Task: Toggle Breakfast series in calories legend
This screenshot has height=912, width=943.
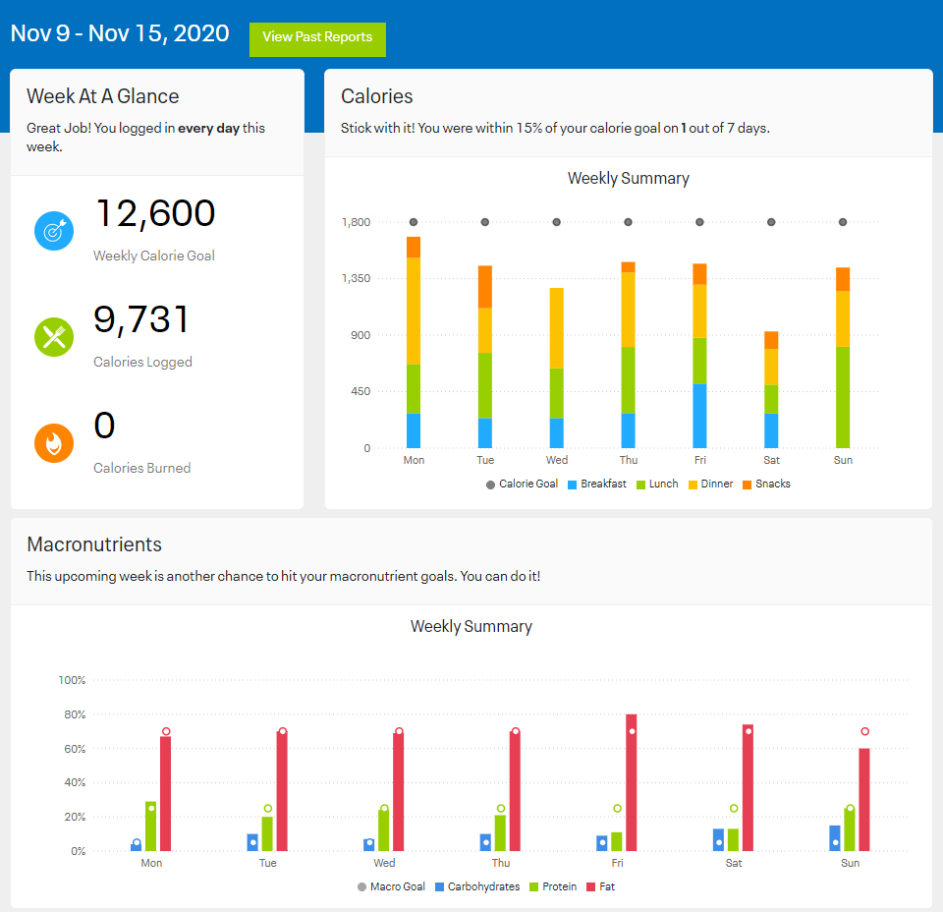Action: coord(596,484)
